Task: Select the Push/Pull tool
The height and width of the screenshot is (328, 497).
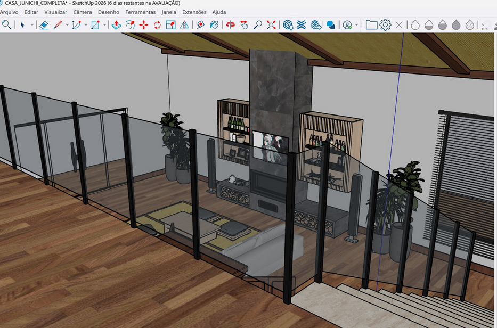Action: click(x=117, y=24)
